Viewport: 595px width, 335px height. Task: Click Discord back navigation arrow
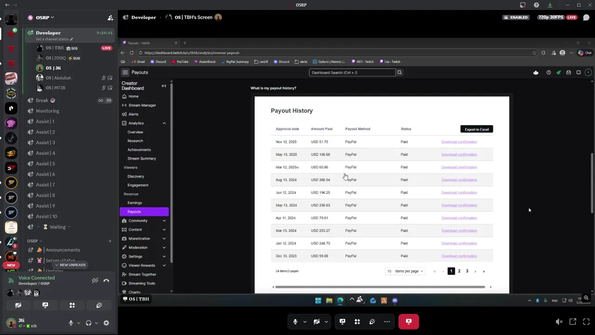coord(7,5)
